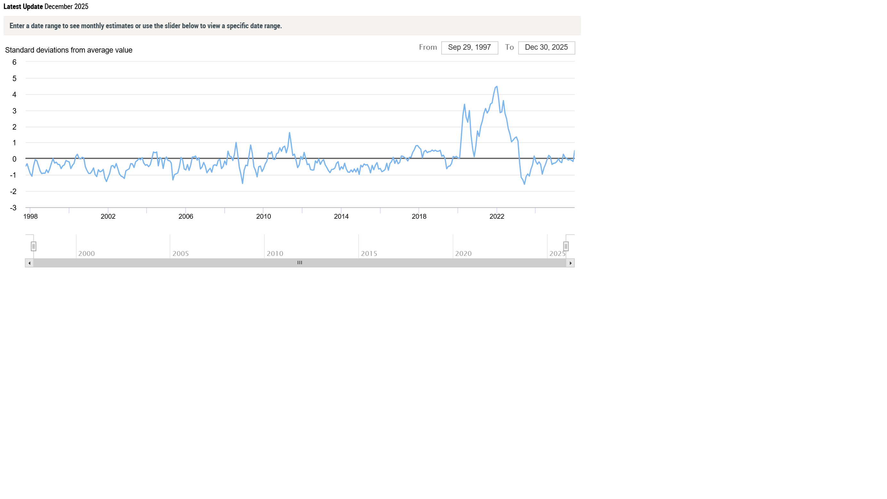The height and width of the screenshot is (499, 887).
Task: Click the x-axis label 2018
Action: (419, 216)
